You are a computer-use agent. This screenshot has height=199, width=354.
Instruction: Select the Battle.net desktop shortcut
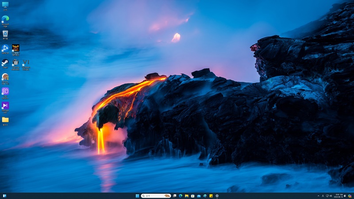pyautogui.click(x=5, y=49)
